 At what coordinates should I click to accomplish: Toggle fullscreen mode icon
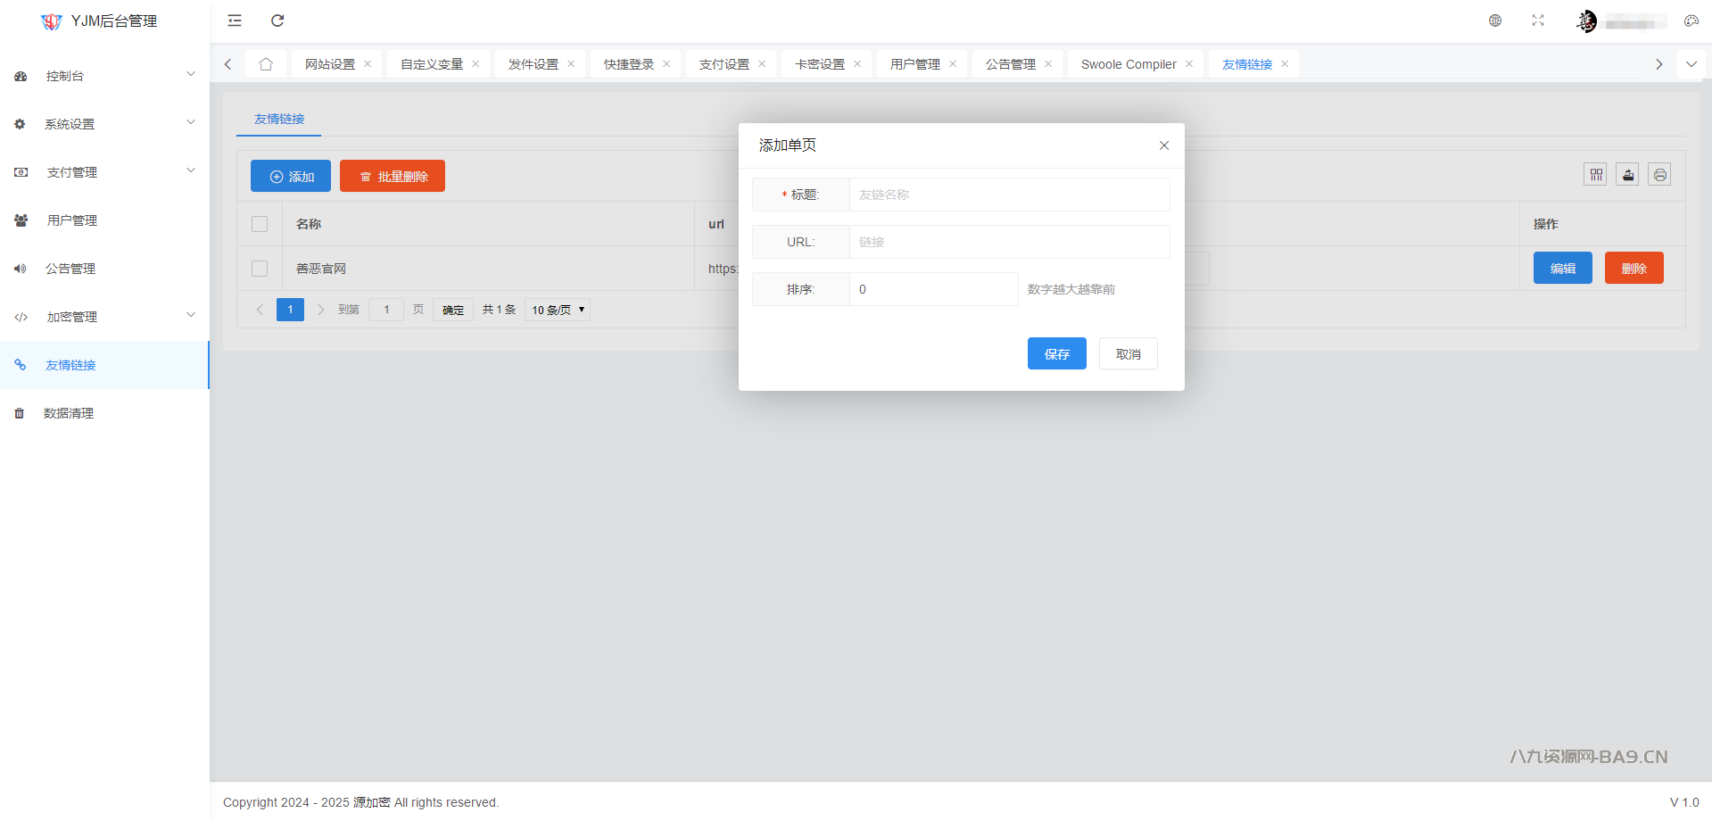[x=1538, y=21]
